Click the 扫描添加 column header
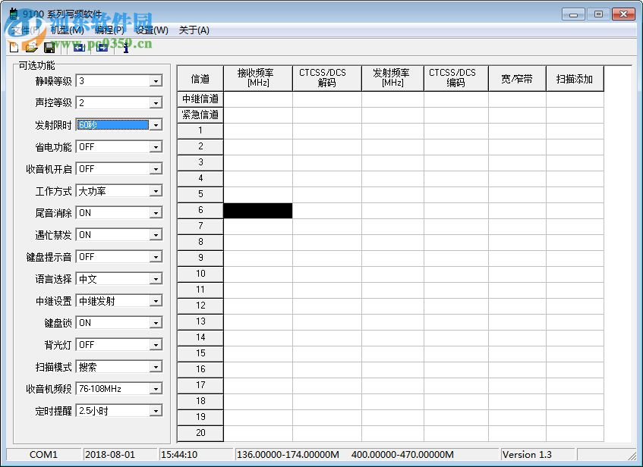The height and width of the screenshot is (467, 643). [x=575, y=78]
